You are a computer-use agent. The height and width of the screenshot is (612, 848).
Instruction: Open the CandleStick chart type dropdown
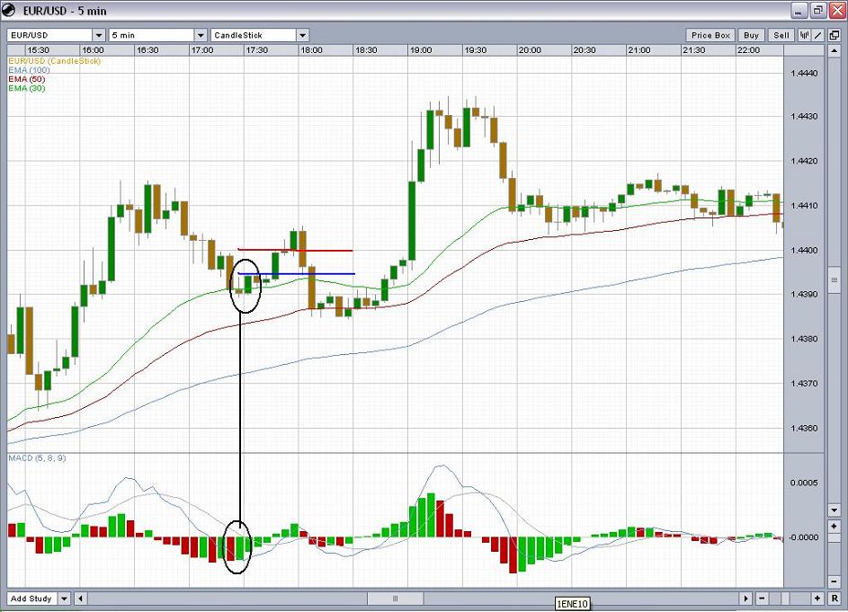302,35
